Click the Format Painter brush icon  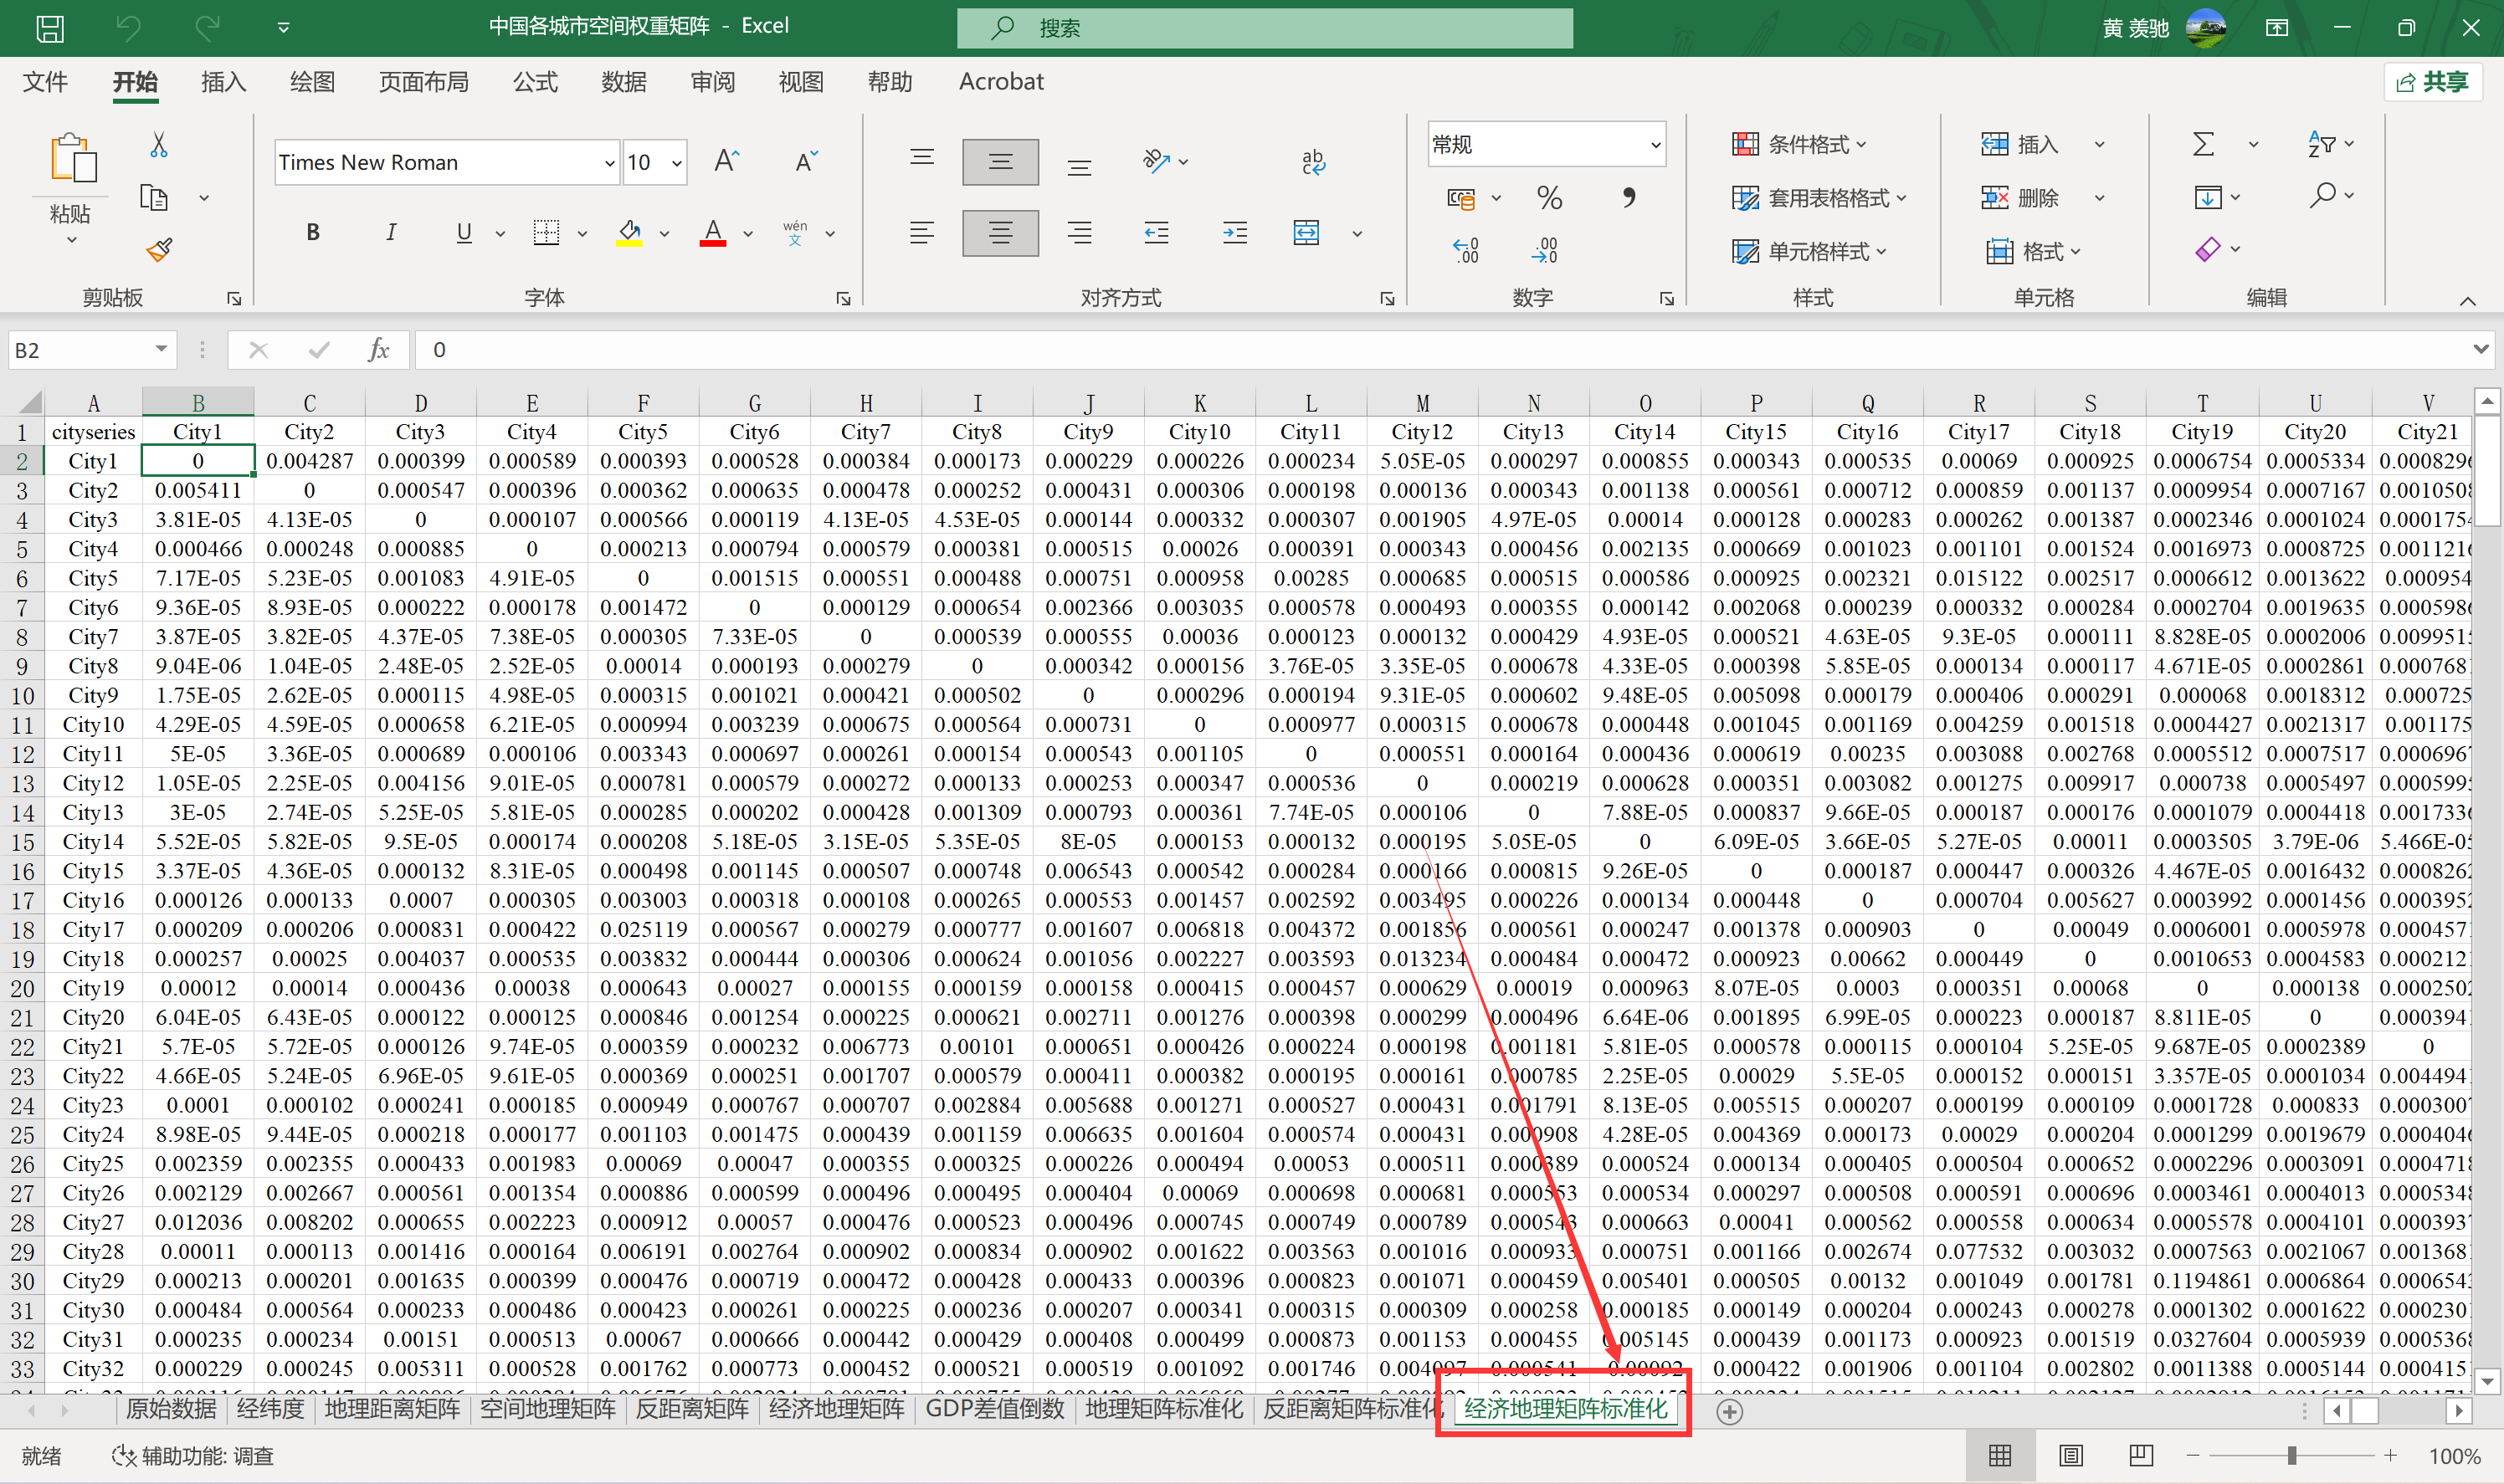point(159,249)
